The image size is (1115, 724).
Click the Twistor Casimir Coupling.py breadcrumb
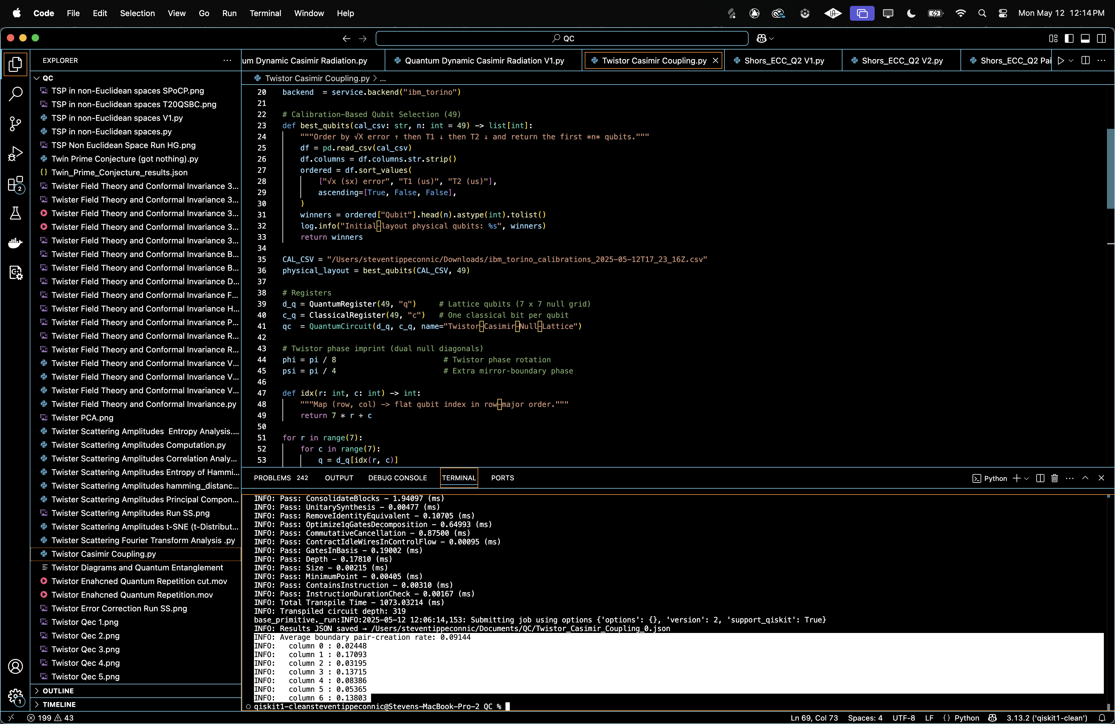[317, 78]
